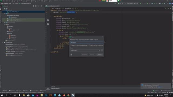
Task: Open the Galaxy Nexus device dropdown
Action: point(132,4)
